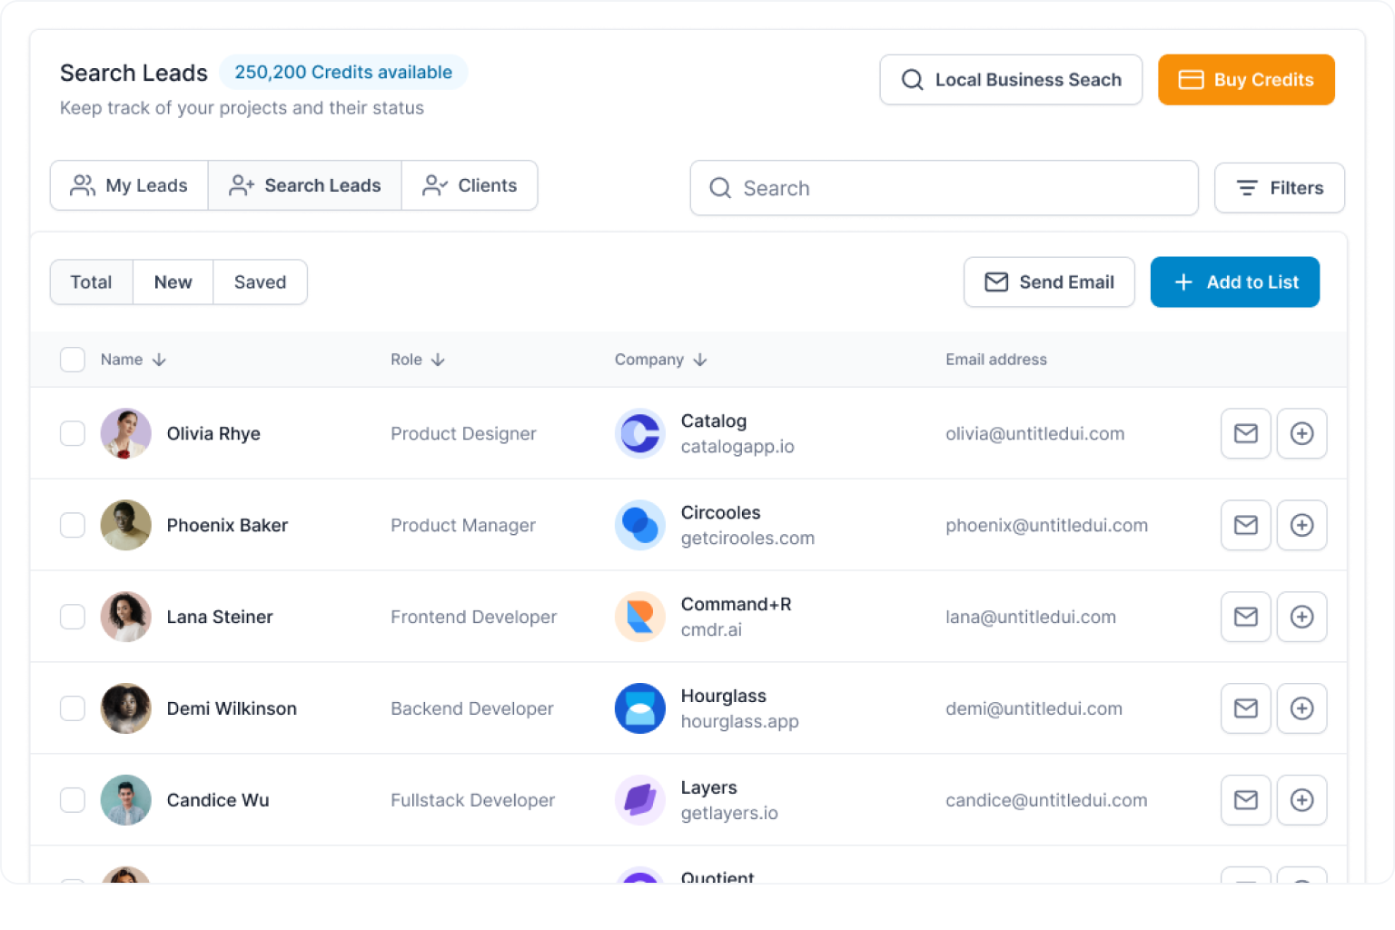Sort the Role column
Image resolution: width=1395 pixels, height=930 pixels.
pyautogui.click(x=438, y=360)
